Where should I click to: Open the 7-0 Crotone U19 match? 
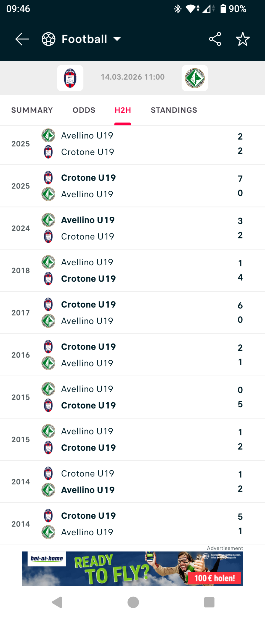(x=132, y=186)
